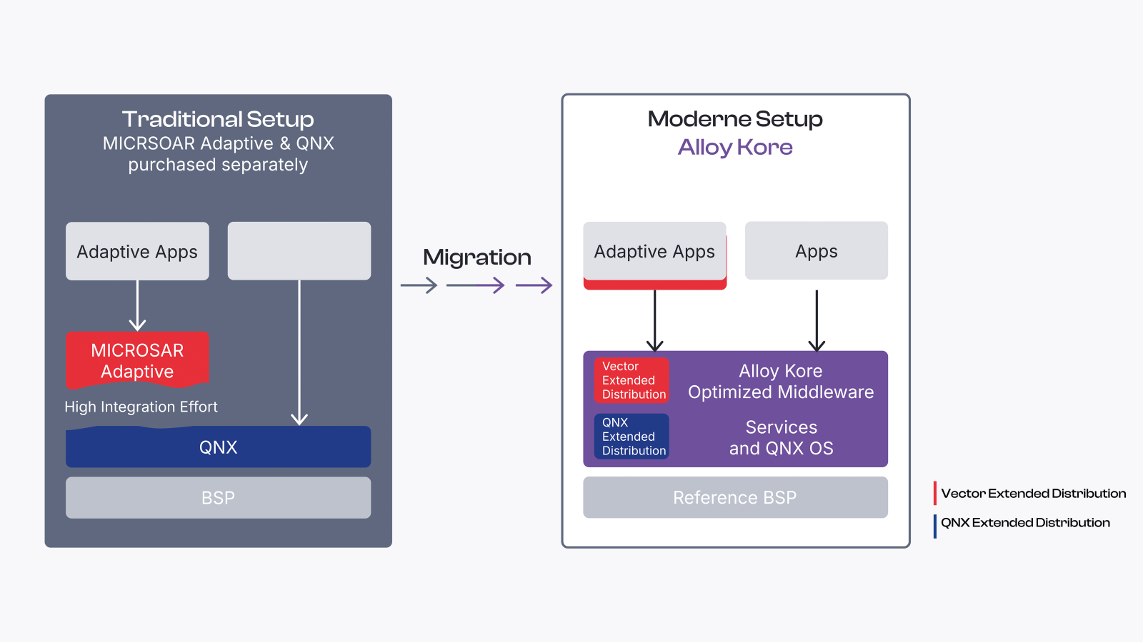This screenshot has width=1143, height=642.
Task: Click the 'Traditional Setup' heading
Action: [x=218, y=119]
